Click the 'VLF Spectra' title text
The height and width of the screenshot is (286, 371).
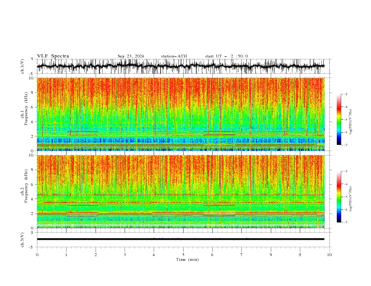(x=53, y=56)
